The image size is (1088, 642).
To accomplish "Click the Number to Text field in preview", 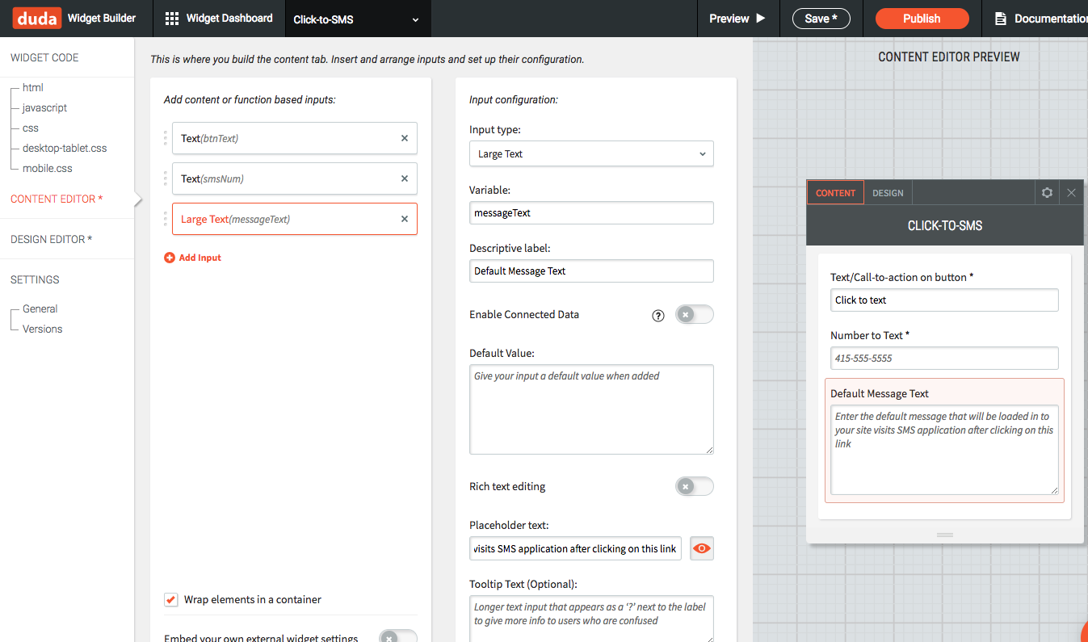I will click(x=944, y=358).
